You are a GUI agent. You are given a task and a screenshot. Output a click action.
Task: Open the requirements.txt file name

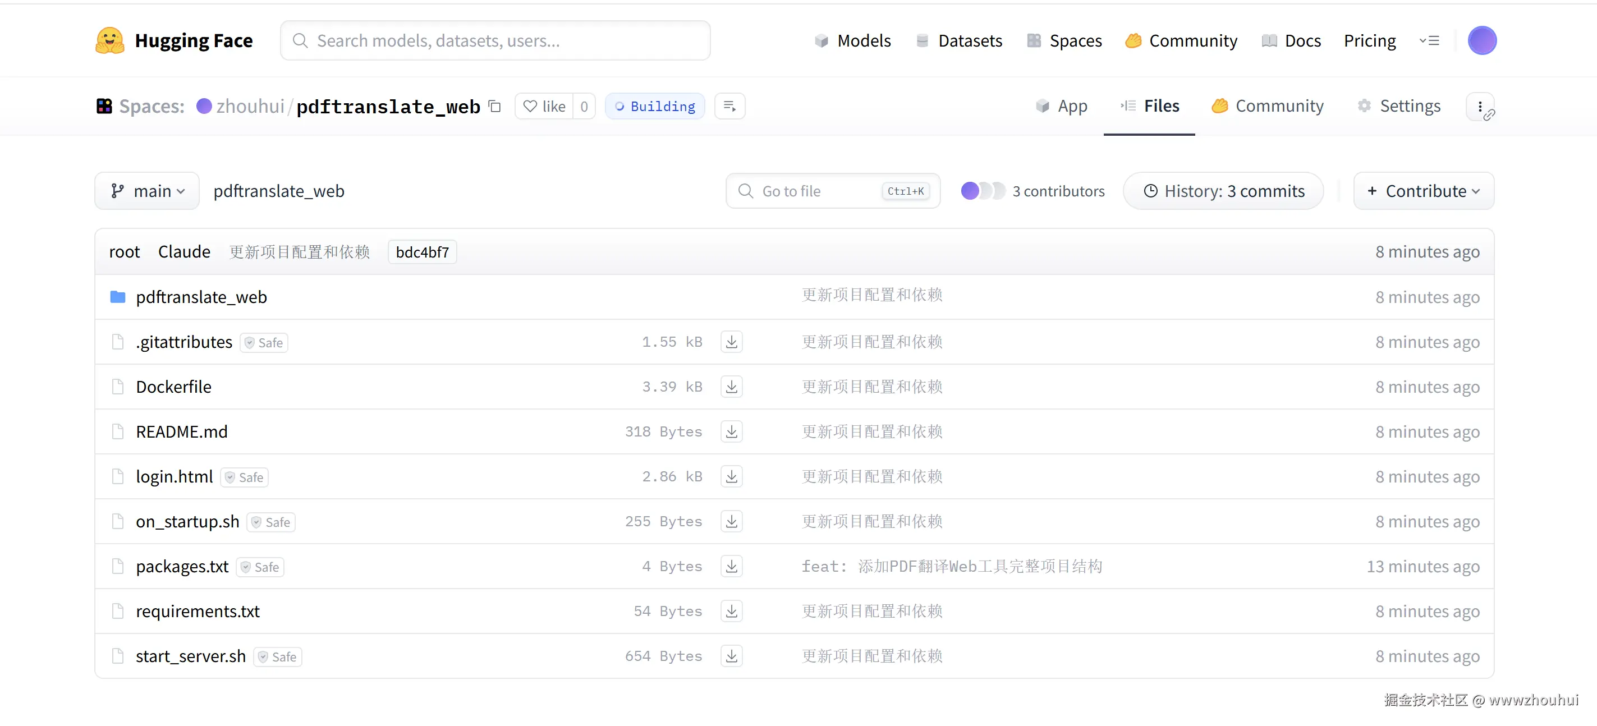coord(198,612)
